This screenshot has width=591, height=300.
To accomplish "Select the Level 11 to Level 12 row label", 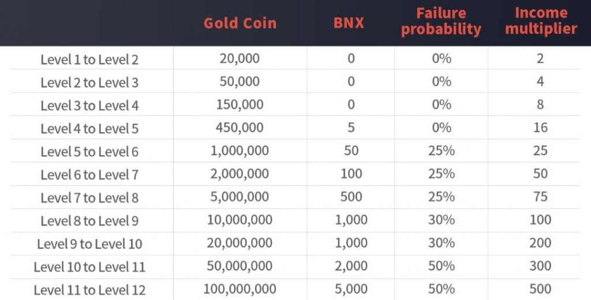I will (89, 290).
